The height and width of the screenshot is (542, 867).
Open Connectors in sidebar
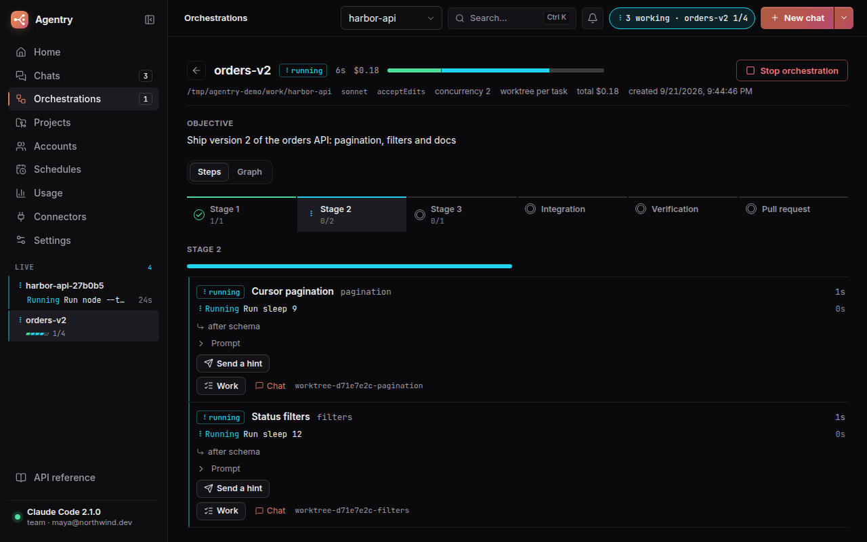click(x=84, y=217)
